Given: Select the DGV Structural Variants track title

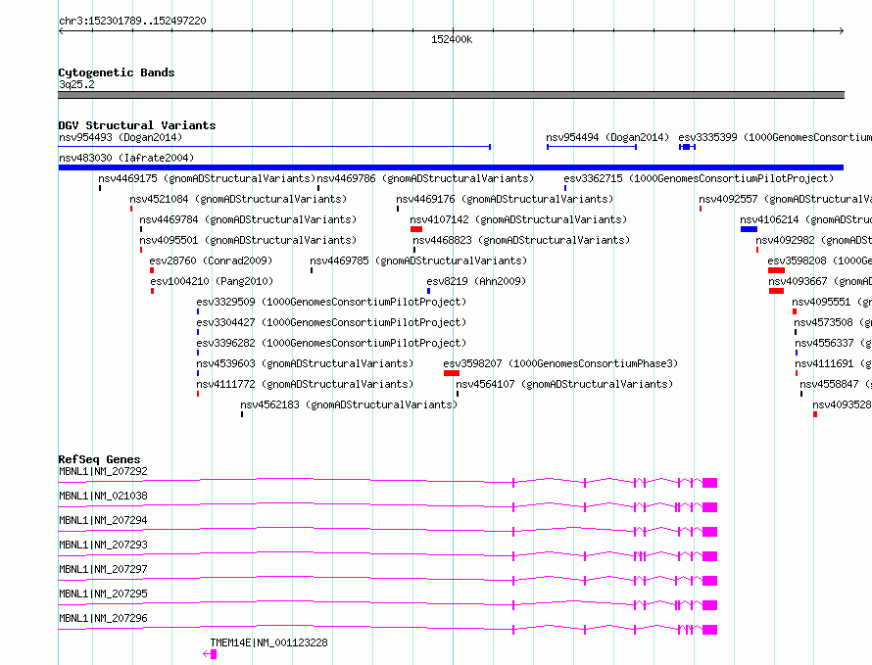Looking at the screenshot, I should click(x=137, y=125).
